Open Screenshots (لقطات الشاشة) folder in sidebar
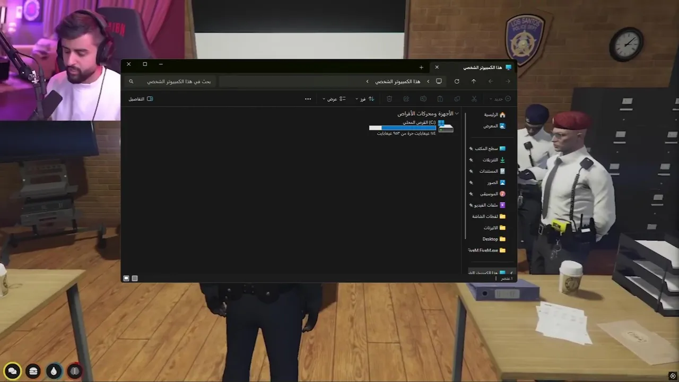The width and height of the screenshot is (679, 382). [x=489, y=216]
